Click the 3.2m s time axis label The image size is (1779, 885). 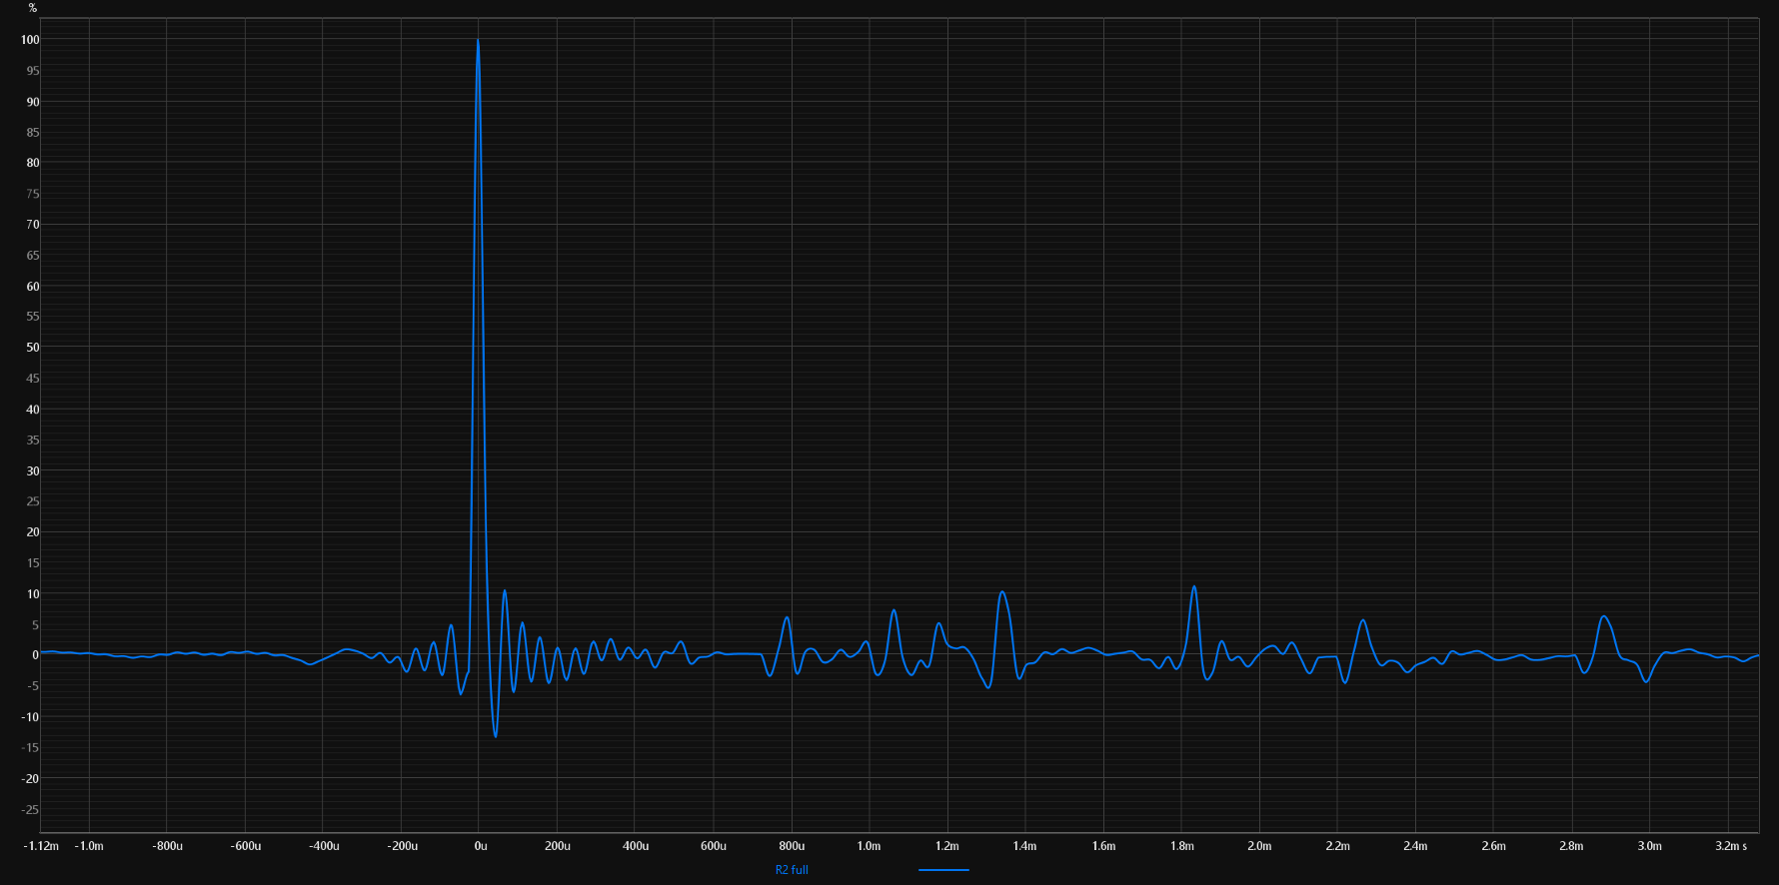[x=1732, y=846]
